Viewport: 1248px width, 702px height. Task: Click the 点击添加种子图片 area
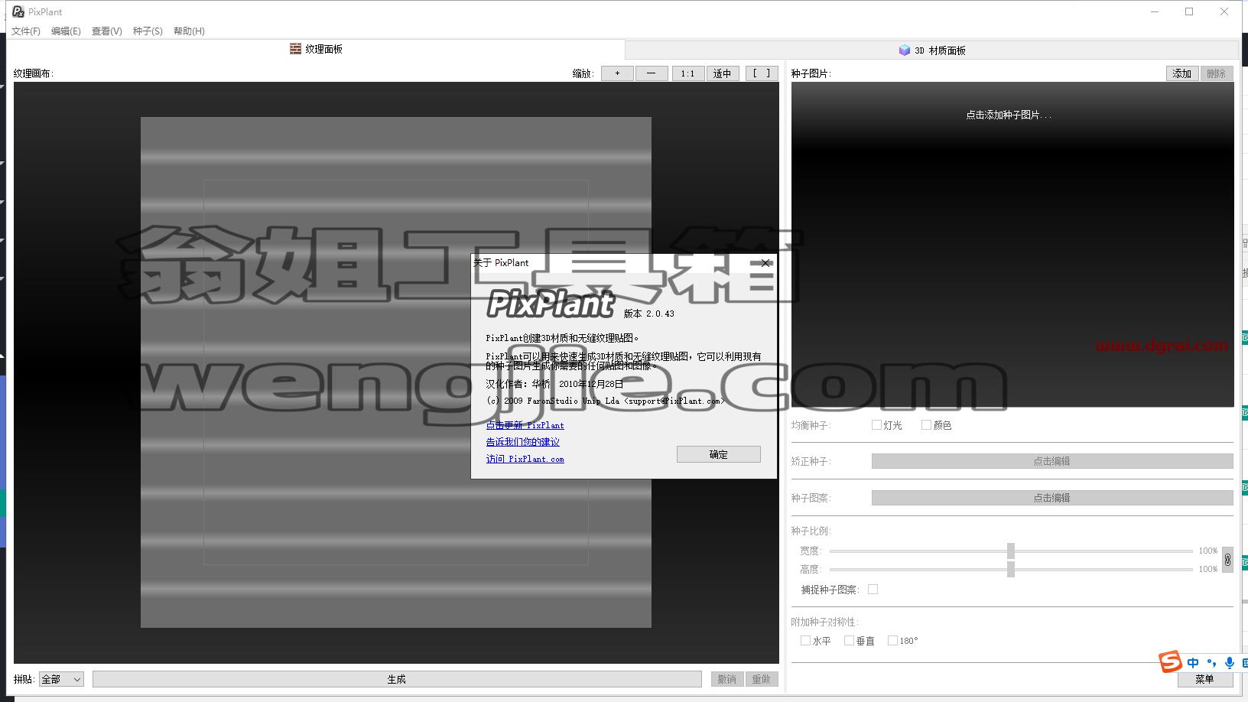pos(1009,115)
